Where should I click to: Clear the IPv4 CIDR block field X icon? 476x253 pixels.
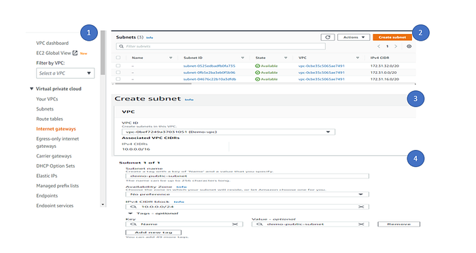click(x=361, y=207)
